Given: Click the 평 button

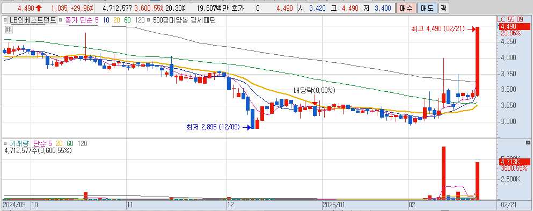Looking at the screenshot, I should 443,8.
